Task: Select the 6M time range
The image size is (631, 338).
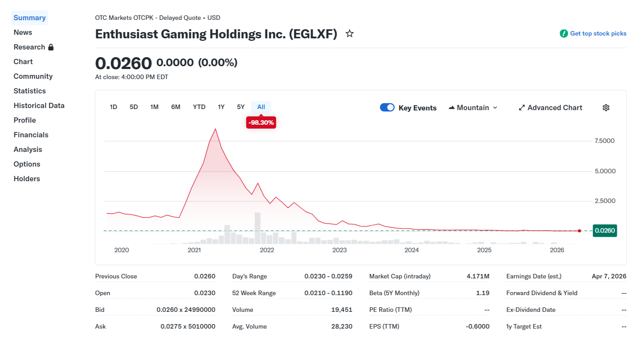Action: [x=176, y=107]
